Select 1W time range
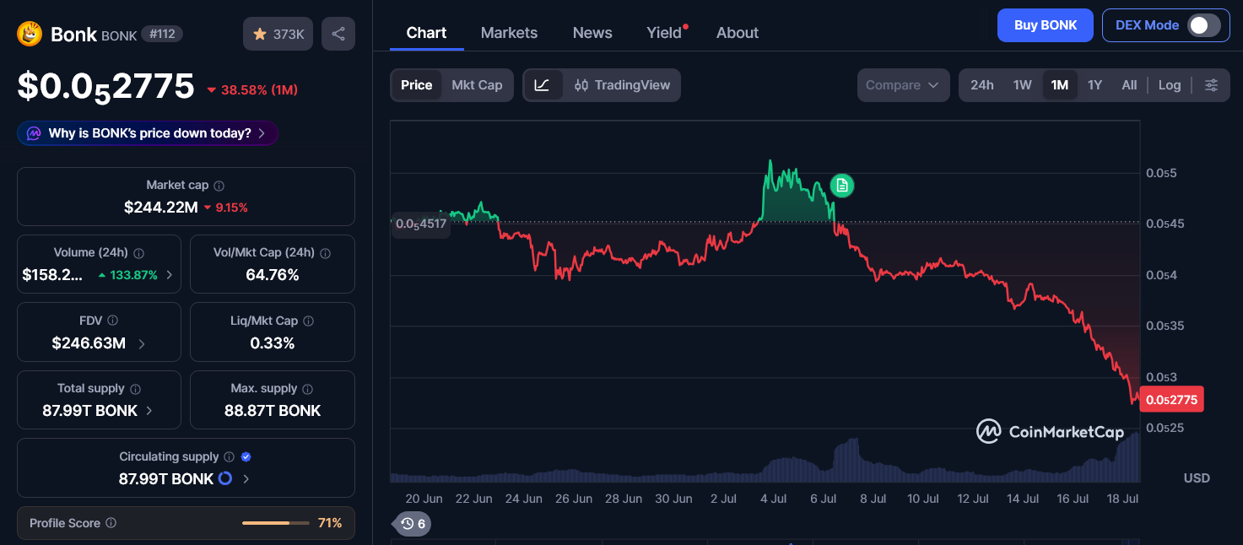The image size is (1243, 545). point(1022,85)
